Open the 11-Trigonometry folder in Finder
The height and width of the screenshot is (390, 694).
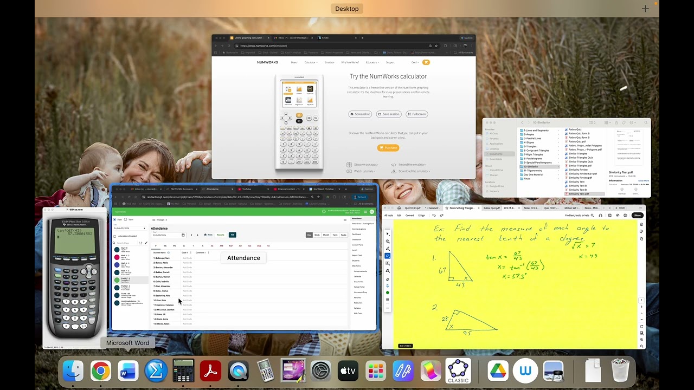point(539,171)
